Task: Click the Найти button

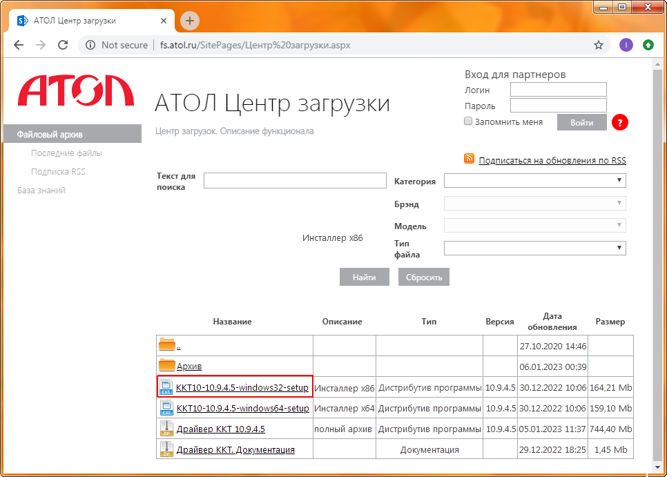Action: (364, 278)
